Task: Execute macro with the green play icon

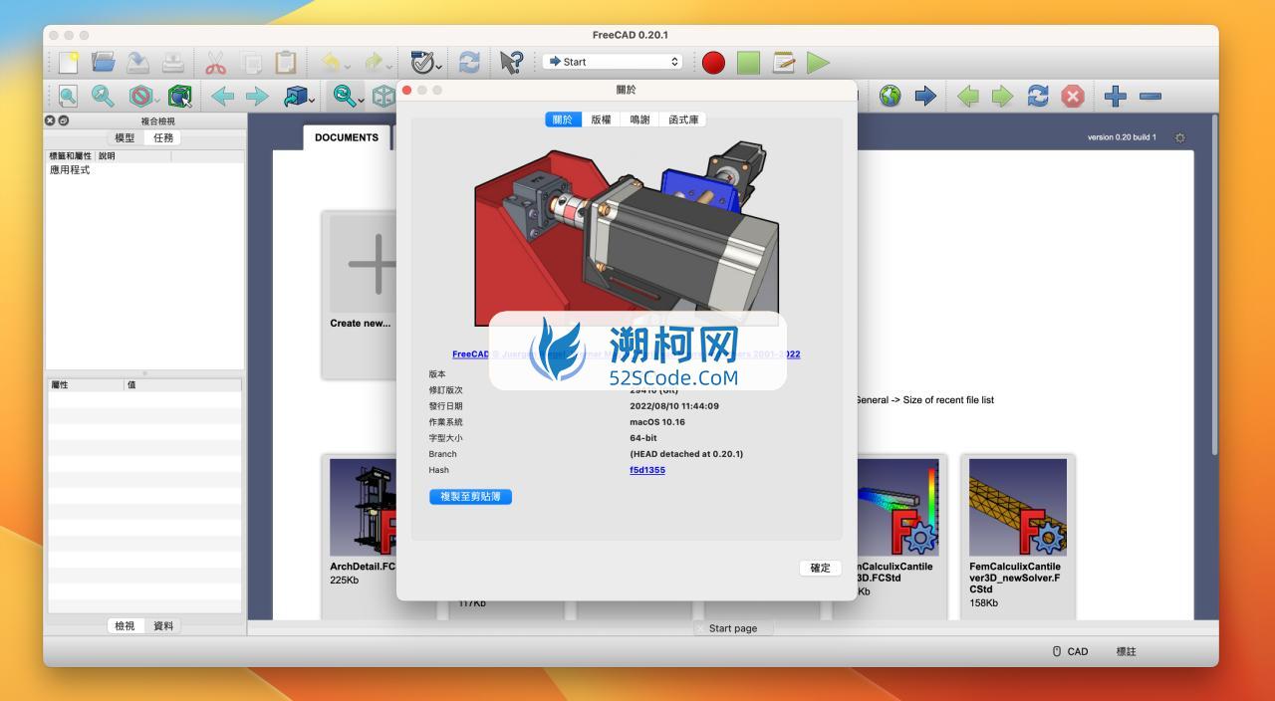Action: (818, 62)
